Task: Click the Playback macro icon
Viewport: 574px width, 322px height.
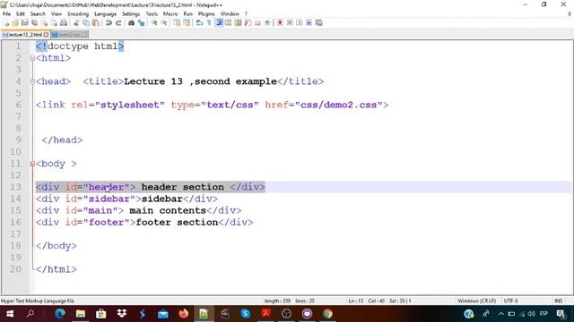Action: [x=299, y=23]
